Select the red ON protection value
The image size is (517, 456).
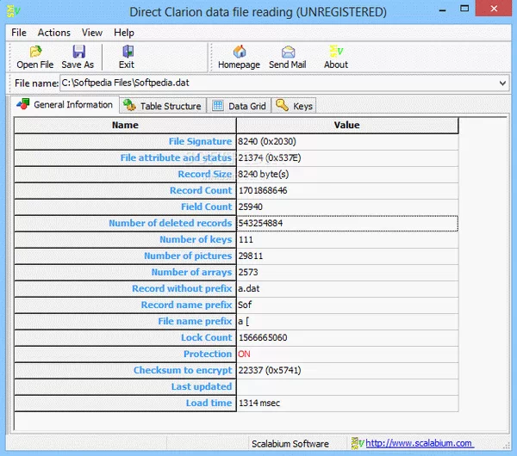pyautogui.click(x=244, y=354)
